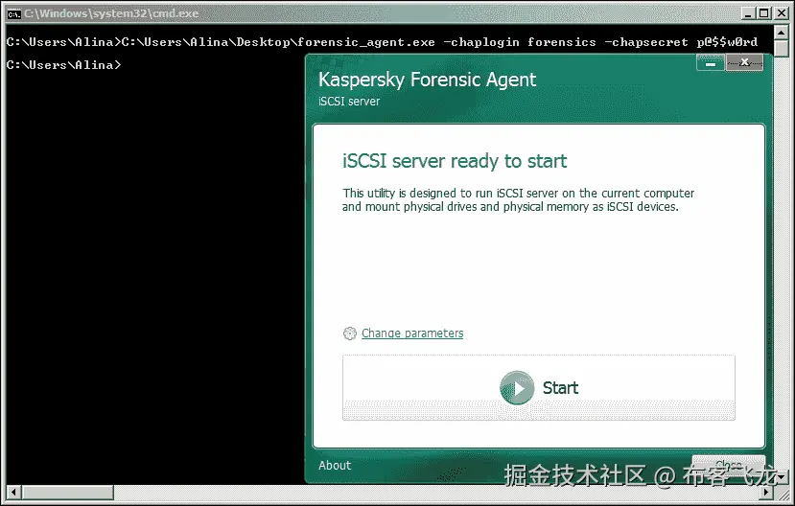Open the About link in Kaspersky window

335,466
